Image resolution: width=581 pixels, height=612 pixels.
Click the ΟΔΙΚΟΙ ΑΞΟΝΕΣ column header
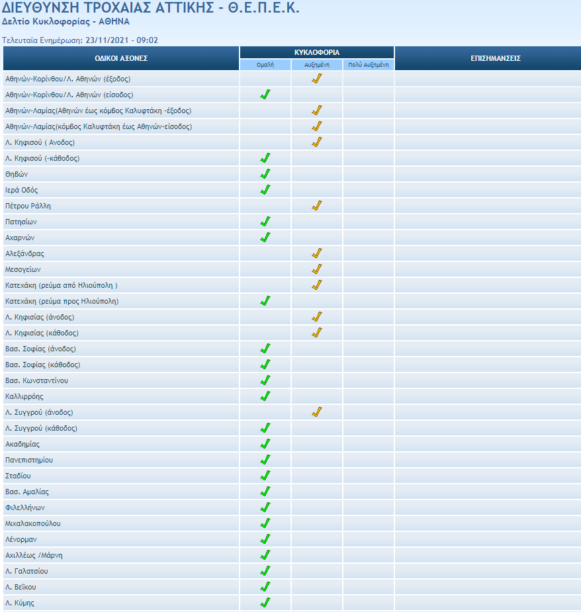pyautogui.click(x=121, y=58)
